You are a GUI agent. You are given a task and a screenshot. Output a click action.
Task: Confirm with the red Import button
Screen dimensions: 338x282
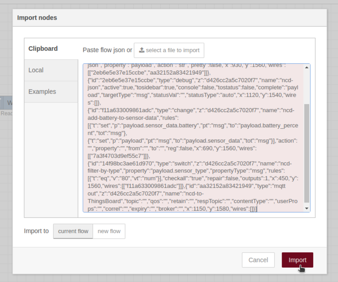(x=297, y=260)
